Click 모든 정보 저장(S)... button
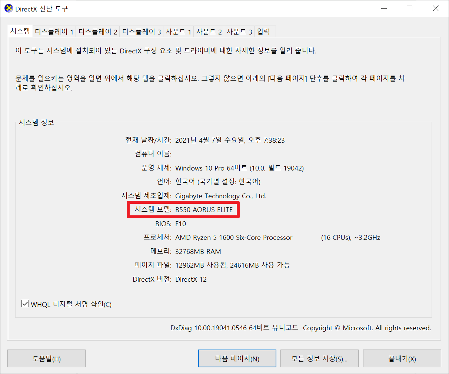449x374 pixels. [319, 358]
